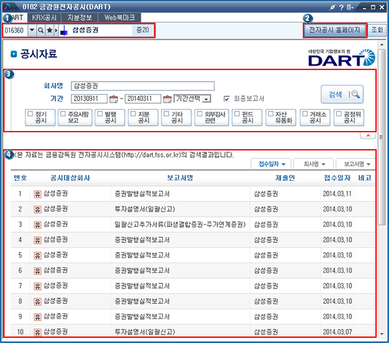Click the 유 badge in row 4
This screenshot has height=343, width=389.
click(x=38, y=241)
